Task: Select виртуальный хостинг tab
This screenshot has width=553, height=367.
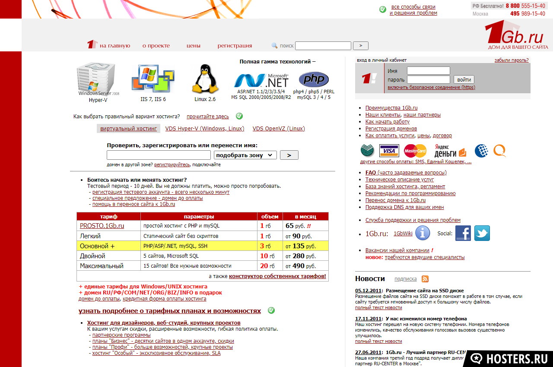Action: [128, 129]
